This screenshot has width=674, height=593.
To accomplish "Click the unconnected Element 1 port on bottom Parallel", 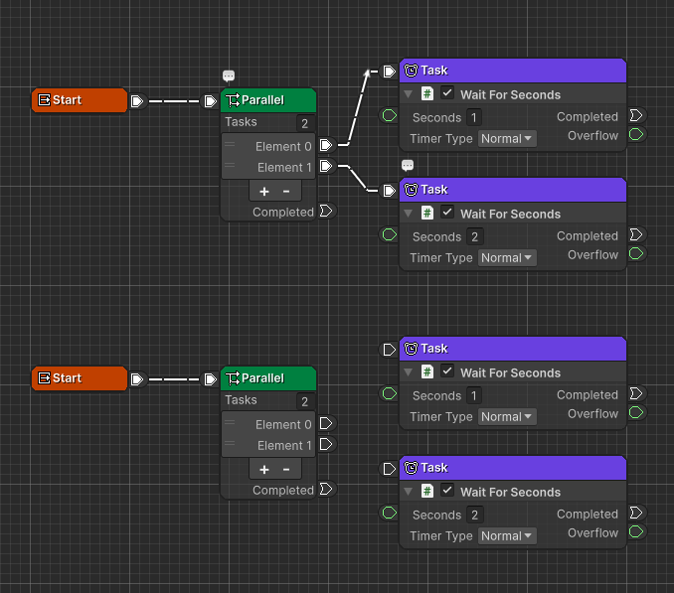I will [325, 445].
